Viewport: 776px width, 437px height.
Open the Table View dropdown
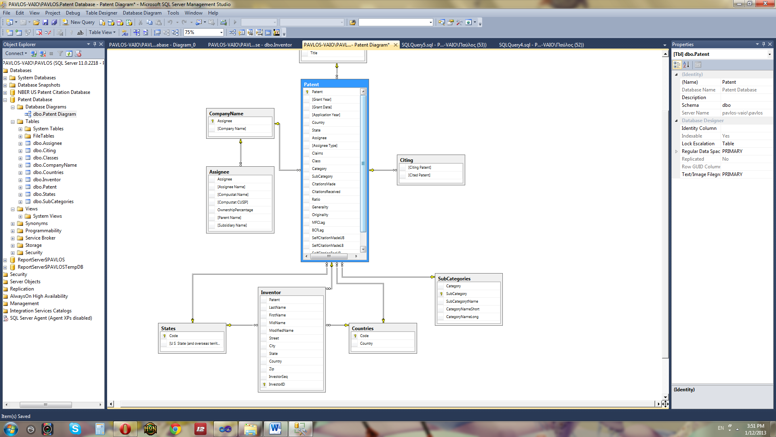pyautogui.click(x=102, y=32)
